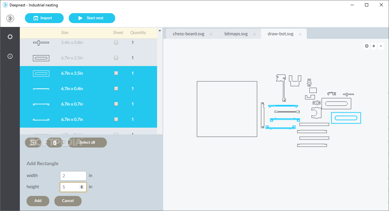Screen dimensions: 389x211
Task: Click the Add button
Action: click(38, 201)
